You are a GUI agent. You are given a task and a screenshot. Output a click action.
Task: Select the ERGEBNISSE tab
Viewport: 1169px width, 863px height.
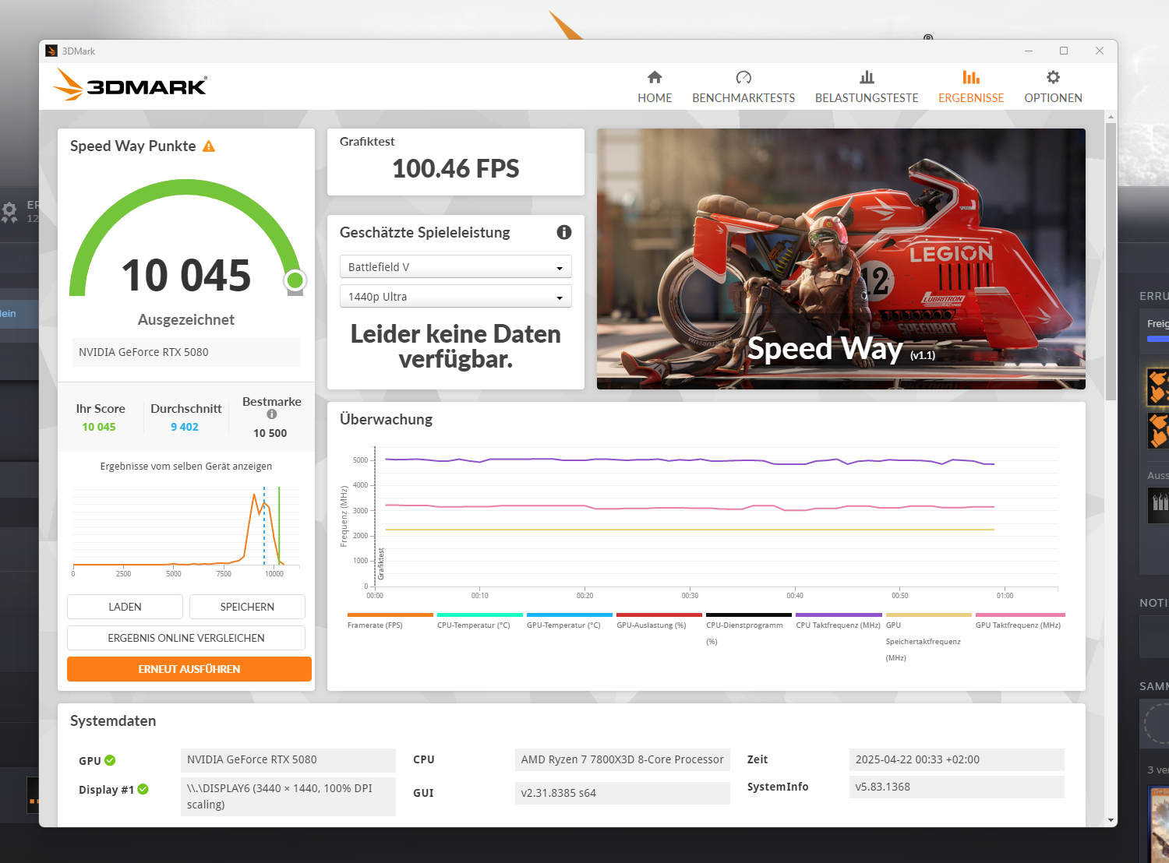tap(971, 87)
